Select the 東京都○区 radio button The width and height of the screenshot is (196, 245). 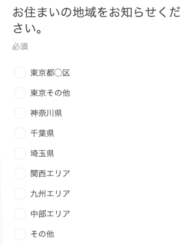[x=20, y=73]
